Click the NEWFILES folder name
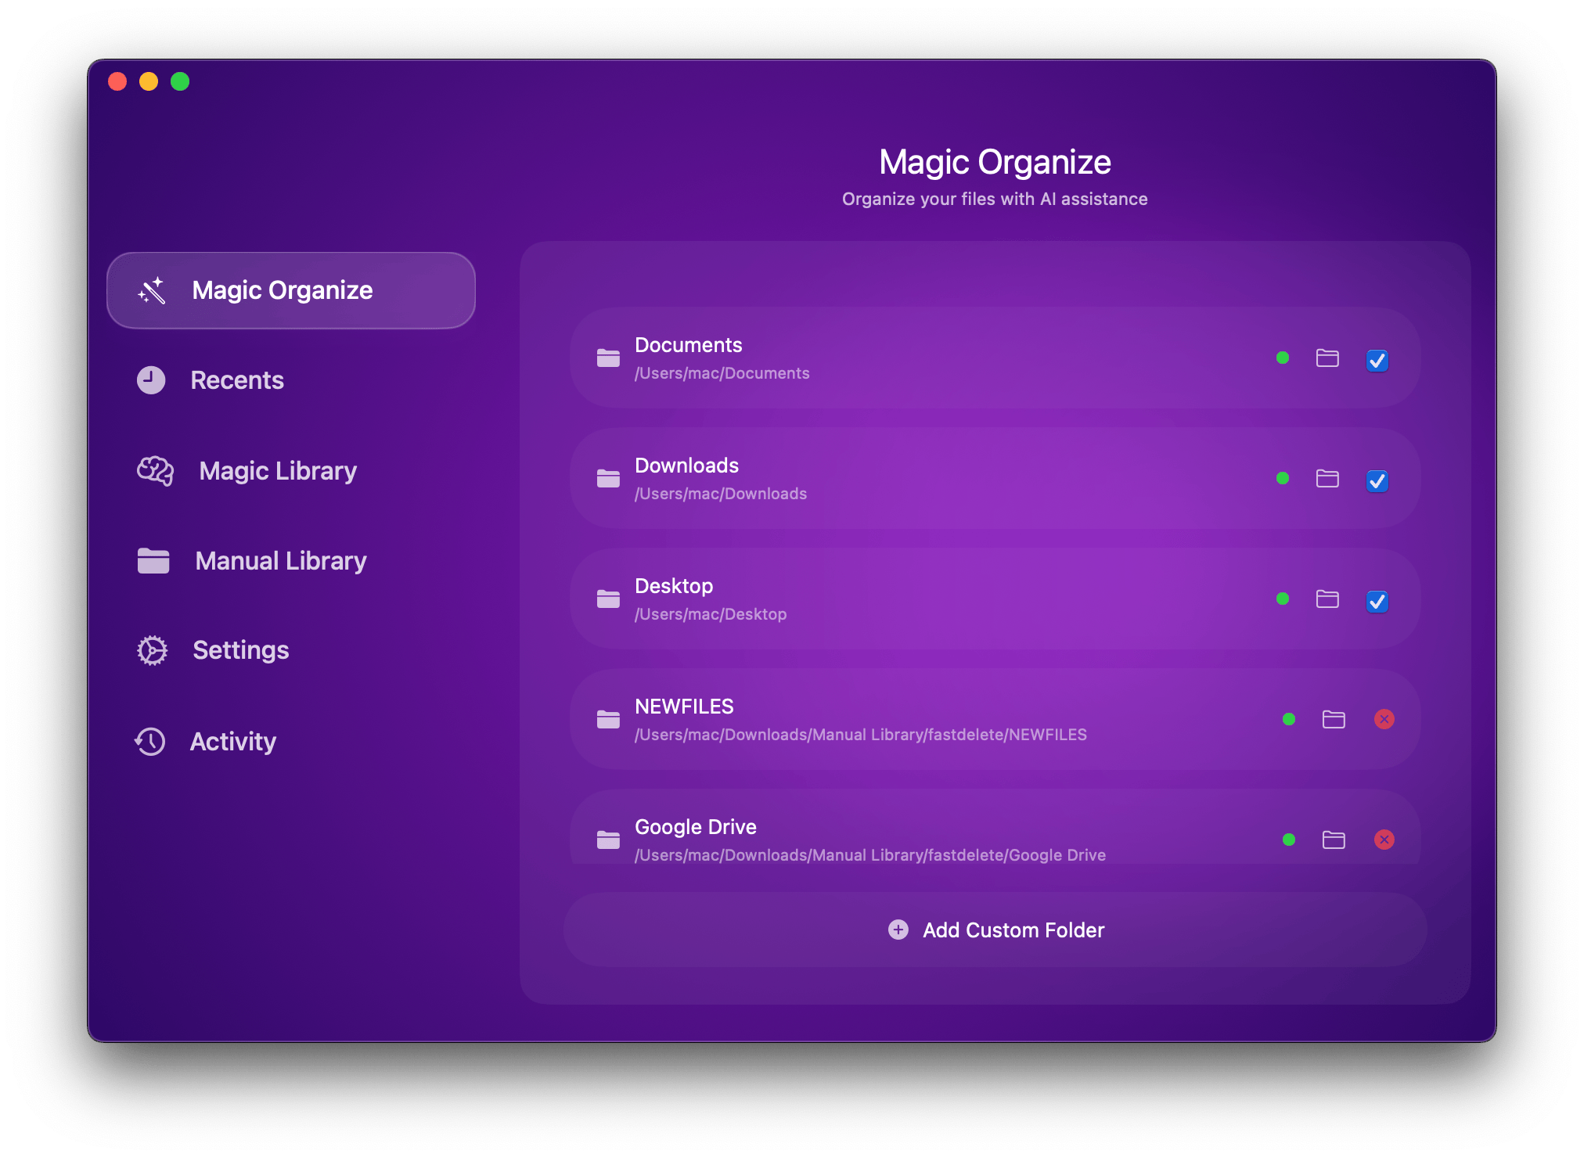The image size is (1584, 1158). pyautogui.click(x=685, y=707)
